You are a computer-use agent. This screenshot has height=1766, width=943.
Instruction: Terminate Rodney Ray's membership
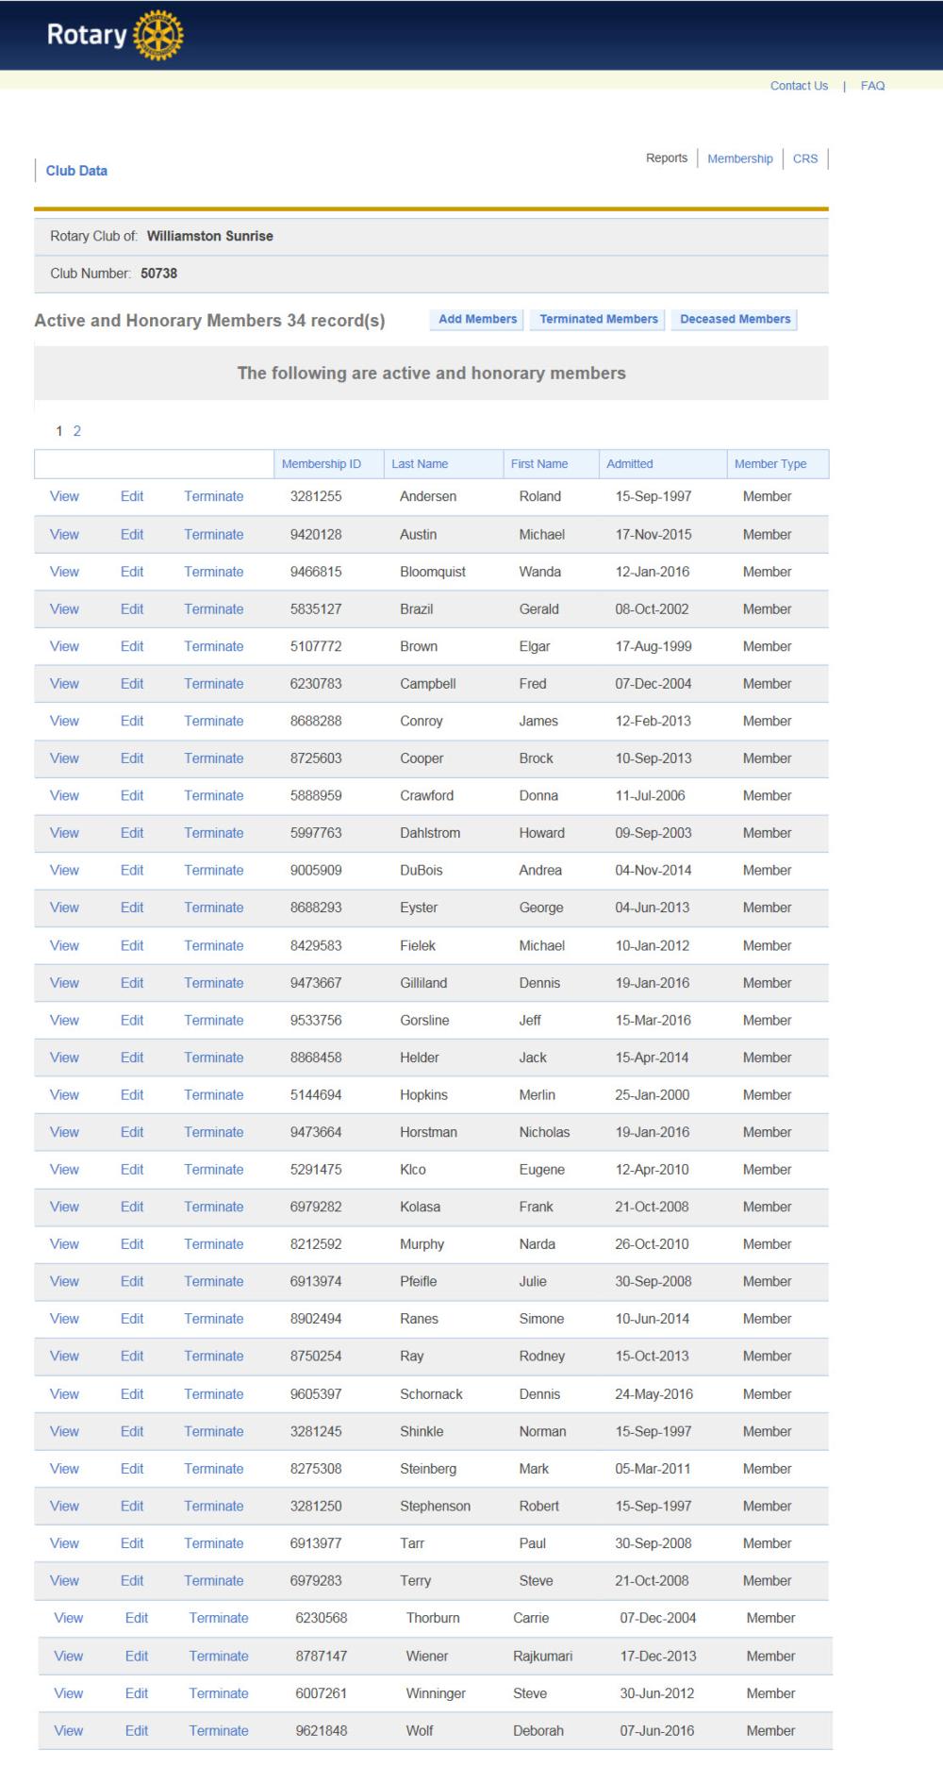[214, 1356]
